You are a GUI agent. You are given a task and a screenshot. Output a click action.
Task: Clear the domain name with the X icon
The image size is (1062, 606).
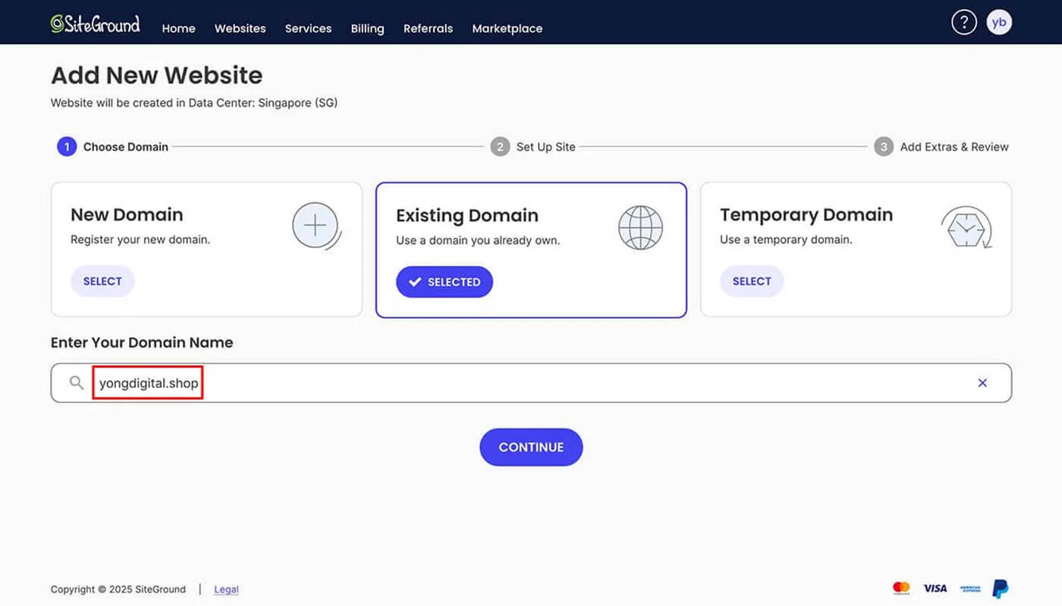pos(982,383)
